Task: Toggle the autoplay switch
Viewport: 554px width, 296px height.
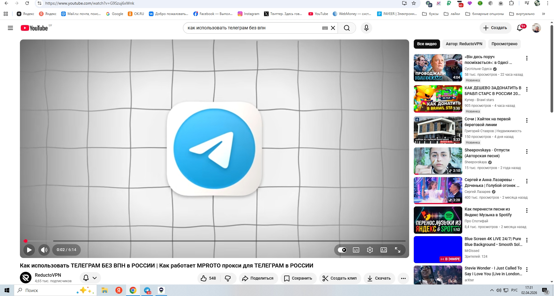Action: click(x=342, y=250)
